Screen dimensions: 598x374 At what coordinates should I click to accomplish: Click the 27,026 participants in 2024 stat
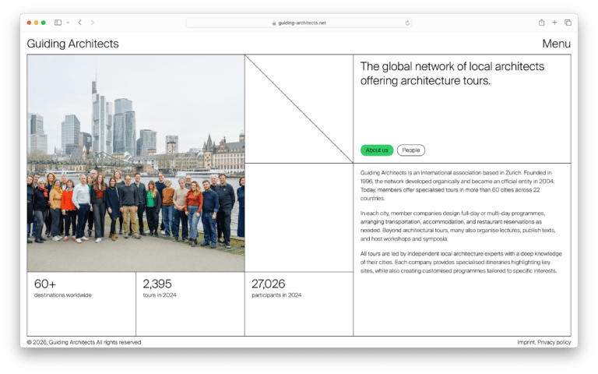point(276,288)
